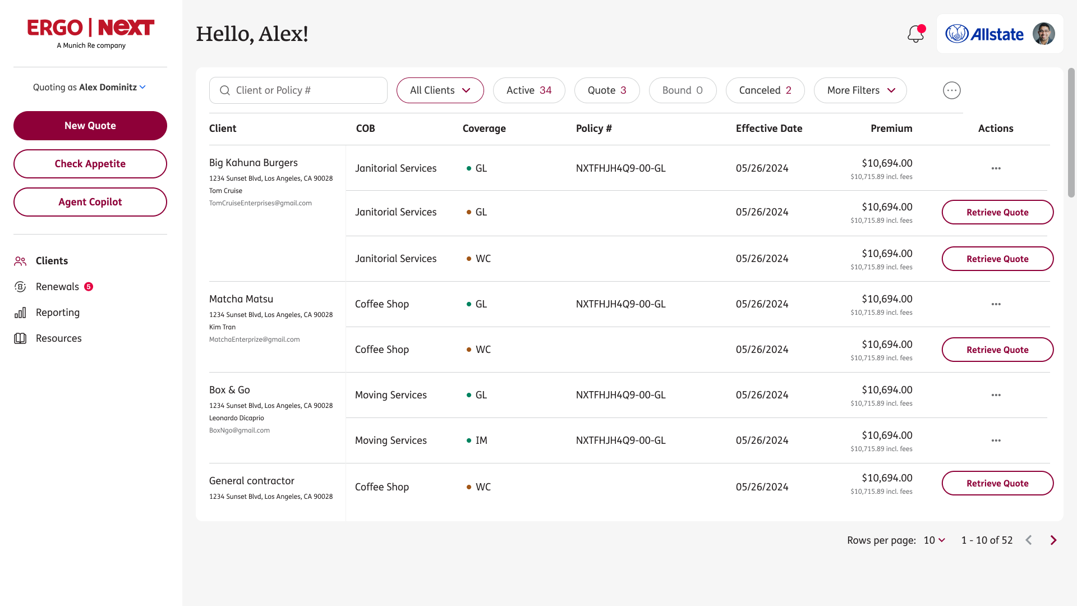
Task: Expand the All Clients dropdown
Action: (x=440, y=90)
